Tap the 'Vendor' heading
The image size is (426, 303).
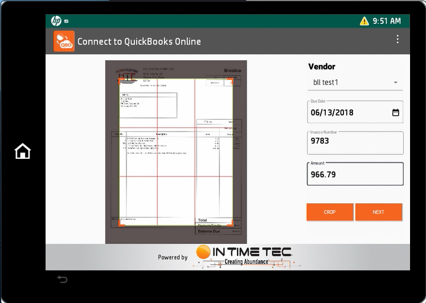pos(322,67)
